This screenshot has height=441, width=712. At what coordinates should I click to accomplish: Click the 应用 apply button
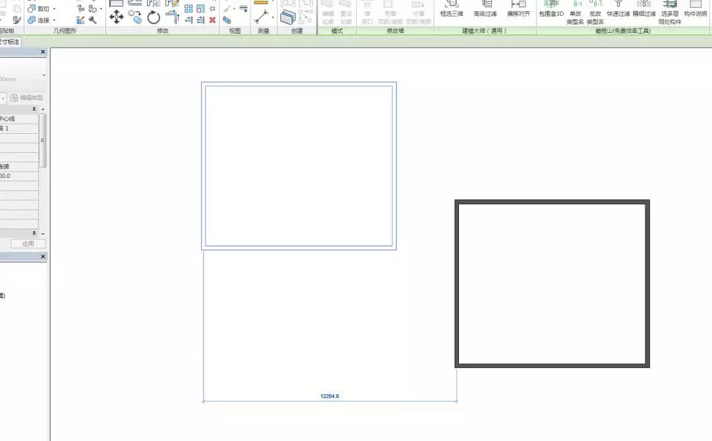pyautogui.click(x=28, y=244)
